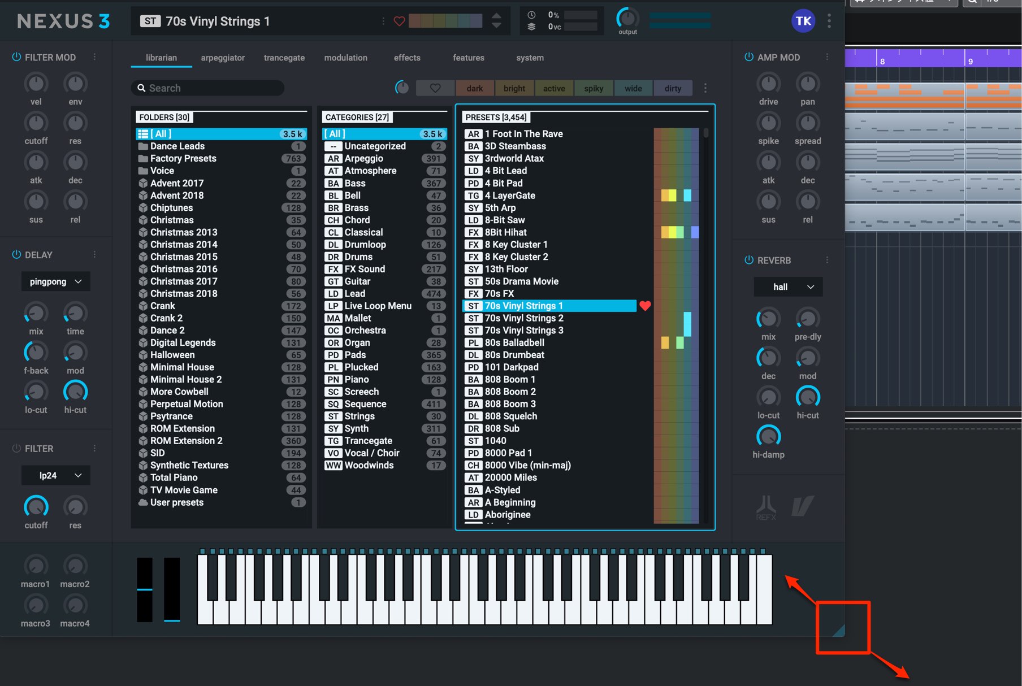Toggle the REVERB power button
The image size is (1022, 686).
pos(749,260)
